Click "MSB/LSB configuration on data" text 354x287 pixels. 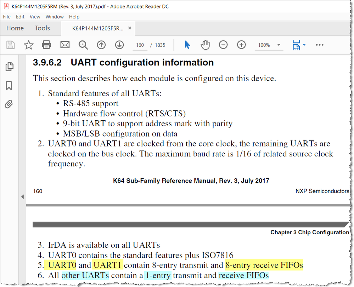pyautogui.click(x=120, y=133)
